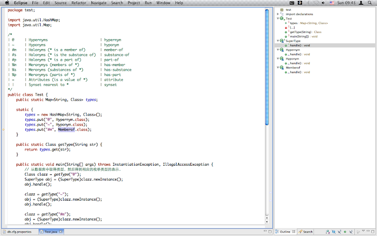Expand import declarations in Outline
Viewport: 377px width, 236px height.
click(x=278, y=14)
